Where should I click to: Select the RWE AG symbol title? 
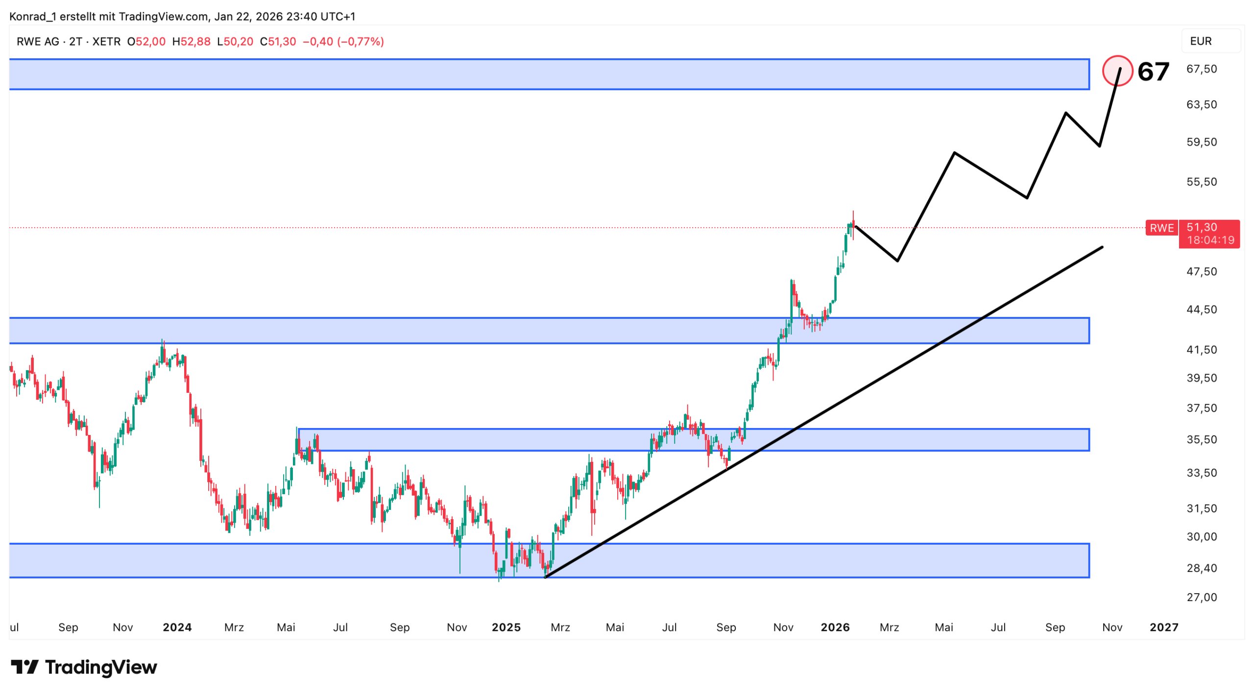click(x=38, y=42)
